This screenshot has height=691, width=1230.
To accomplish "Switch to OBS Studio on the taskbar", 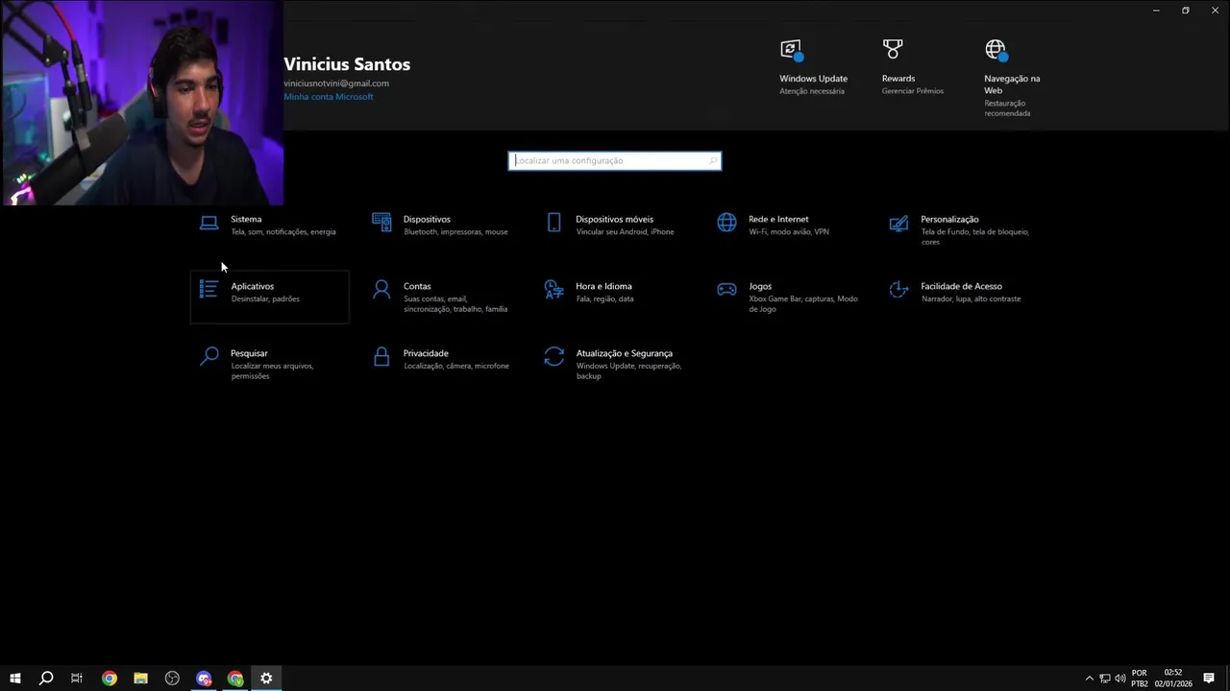I will (x=172, y=679).
